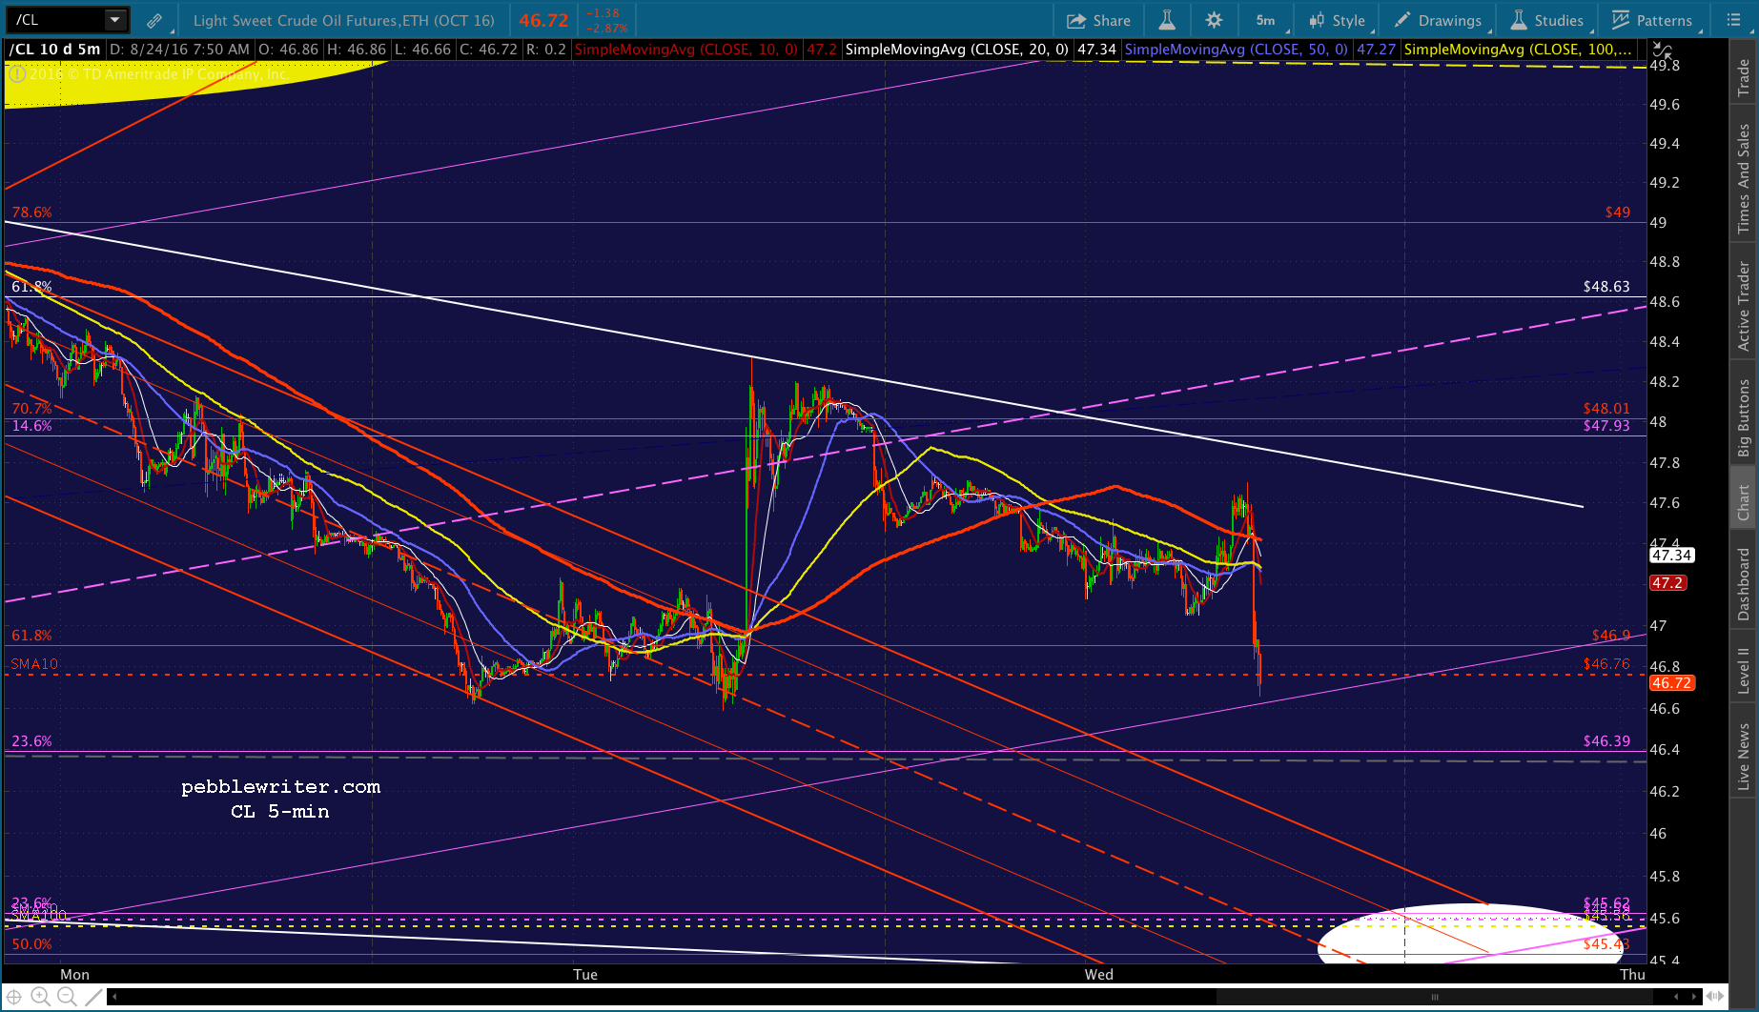Click the 46.72 last price in header
Screen dimensions: 1759x1012
click(543, 20)
